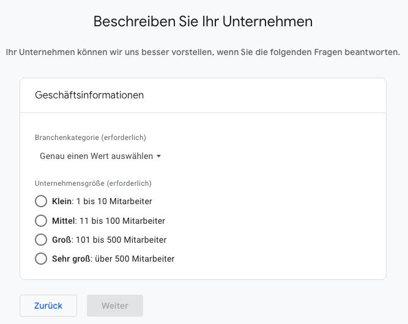Open the Branchenkategorie dropdown
The width and height of the screenshot is (408, 324).
pyautogui.click(x=100, y=156)
